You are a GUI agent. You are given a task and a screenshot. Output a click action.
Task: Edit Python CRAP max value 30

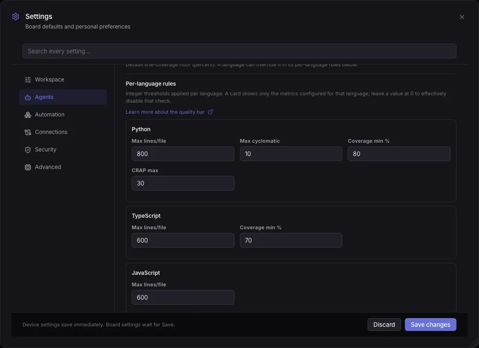pyautogui.click(x=183, y=183)
